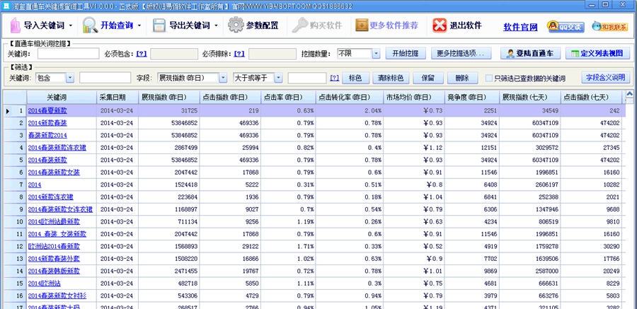Sort by 展现指数(七天) column header
Viewport: 637px width, 309px height.
click(530, 98)
